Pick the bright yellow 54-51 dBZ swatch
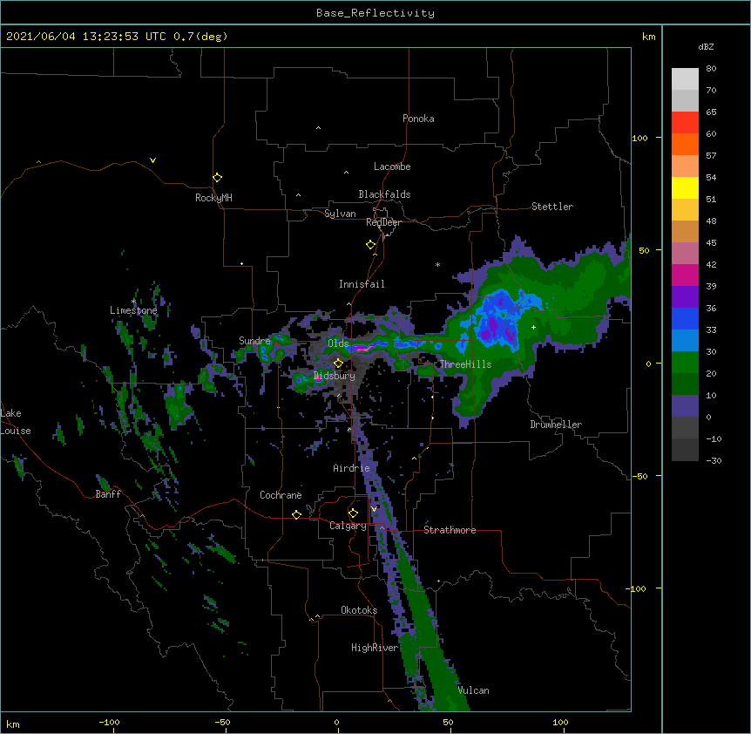This screenshot has height=734, width=751. [685, 187]
